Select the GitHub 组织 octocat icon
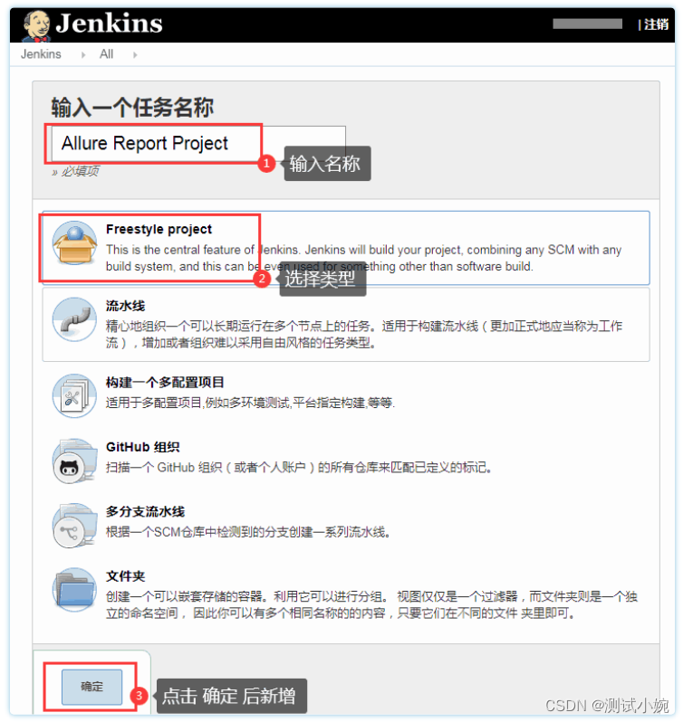The height and width of the screenshot is (722, 683). (74, 461)
